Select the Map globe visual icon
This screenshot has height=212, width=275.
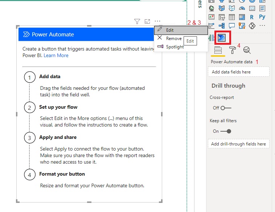pyautogui.click(x=212, y=8)
